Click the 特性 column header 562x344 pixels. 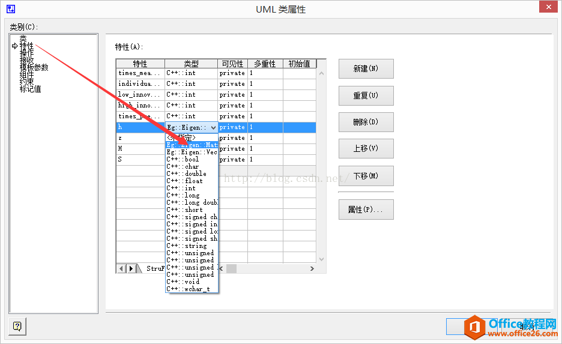pos(140,64)
